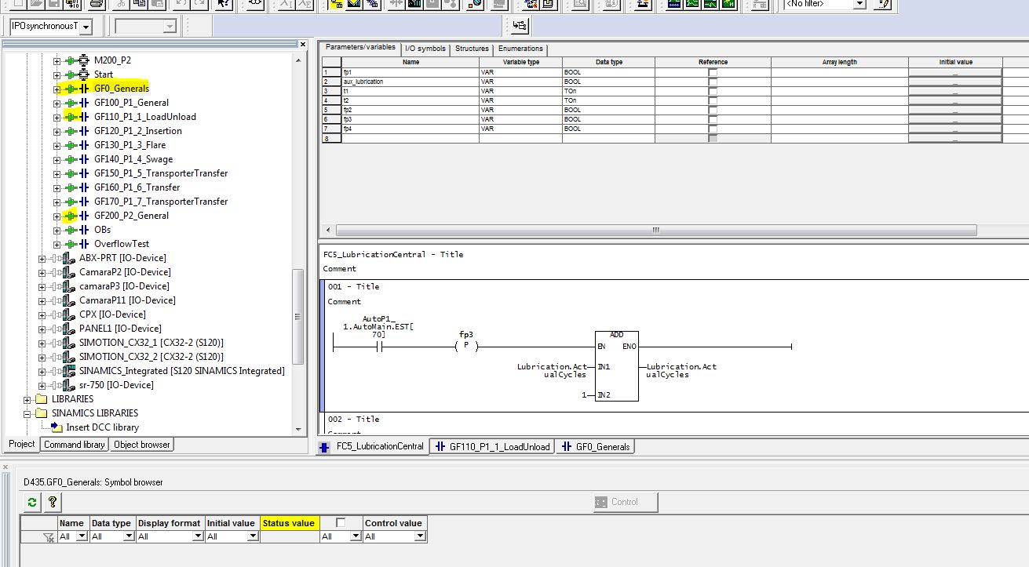Check the Reference checkbox for fp1
The height and width of the screenshot is (567, 1029).
click(x=713, y=73)
